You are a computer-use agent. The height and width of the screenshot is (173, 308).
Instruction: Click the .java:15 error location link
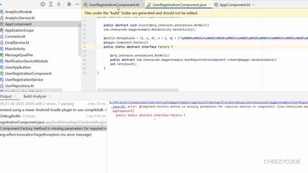(118, 107)
